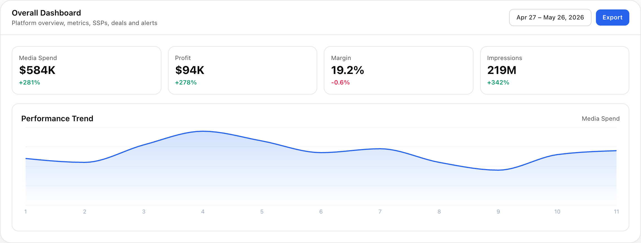Screen dimensions: 641x243
Task: Click x-axis label 11 on the chart
Action: point(617,212)
